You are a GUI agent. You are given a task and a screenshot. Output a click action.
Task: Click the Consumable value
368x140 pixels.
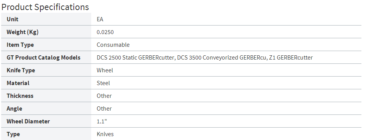click(x=113, y=44)
